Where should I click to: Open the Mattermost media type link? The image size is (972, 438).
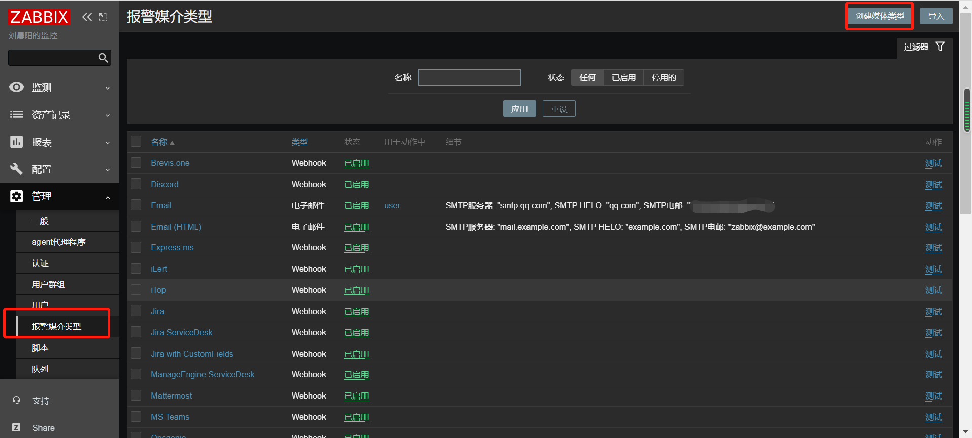171,396
